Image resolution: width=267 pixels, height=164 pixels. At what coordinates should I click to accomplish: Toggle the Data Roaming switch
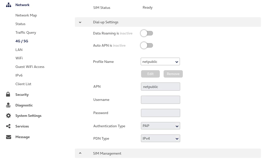[x=147, y=33]
